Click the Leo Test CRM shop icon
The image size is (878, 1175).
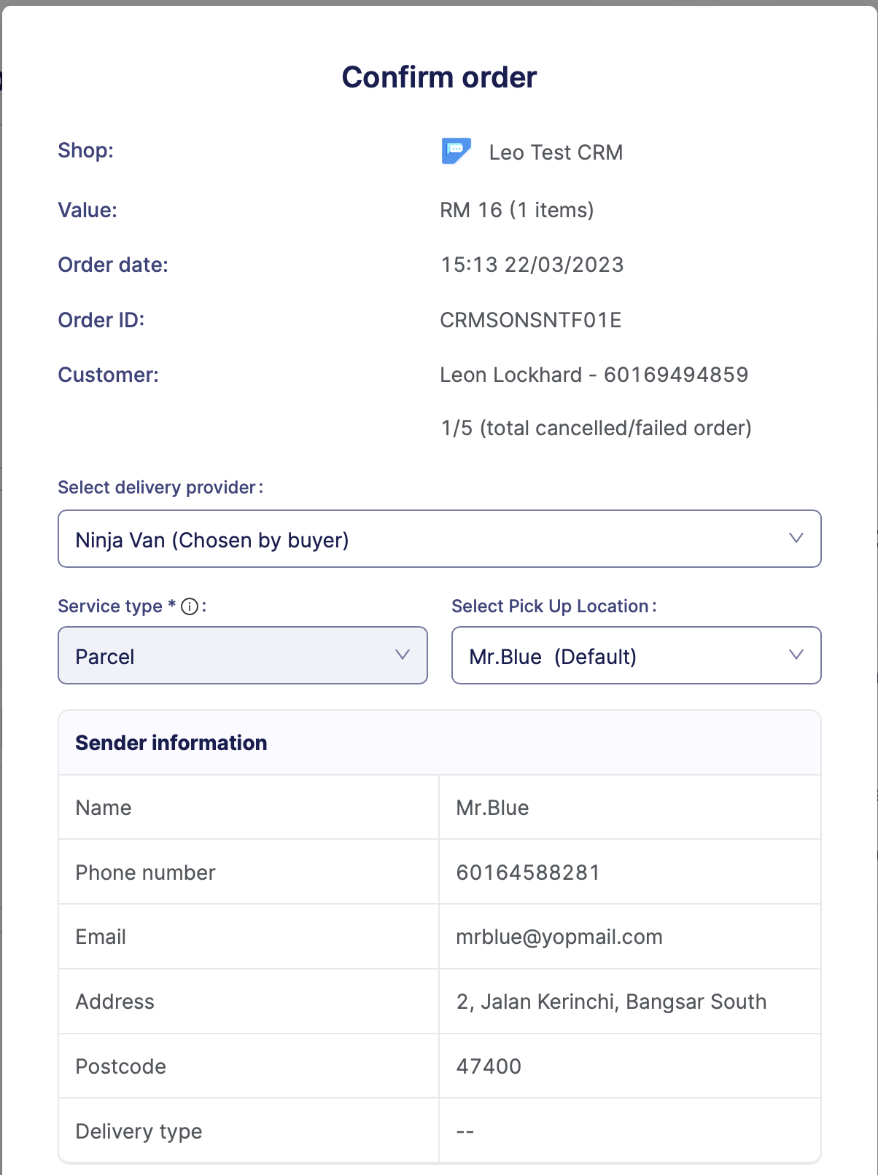[456, 151]
